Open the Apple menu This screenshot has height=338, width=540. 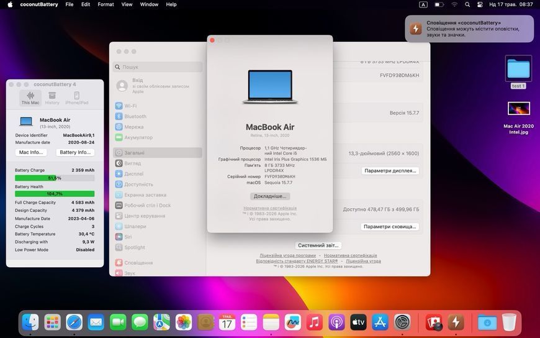point(10,4)
